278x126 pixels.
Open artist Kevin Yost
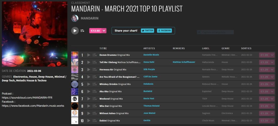point(149,98)
